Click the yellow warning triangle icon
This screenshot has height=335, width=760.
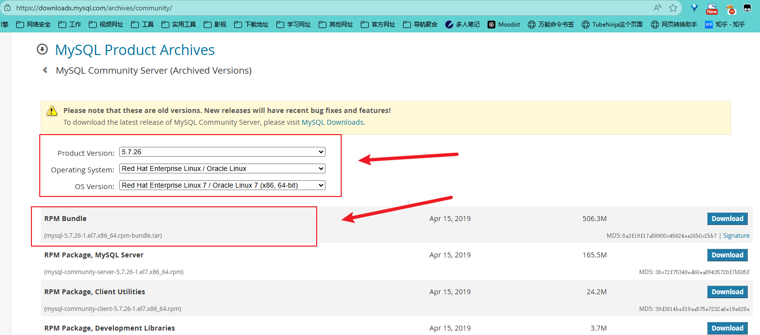click(x=52, y=111)
